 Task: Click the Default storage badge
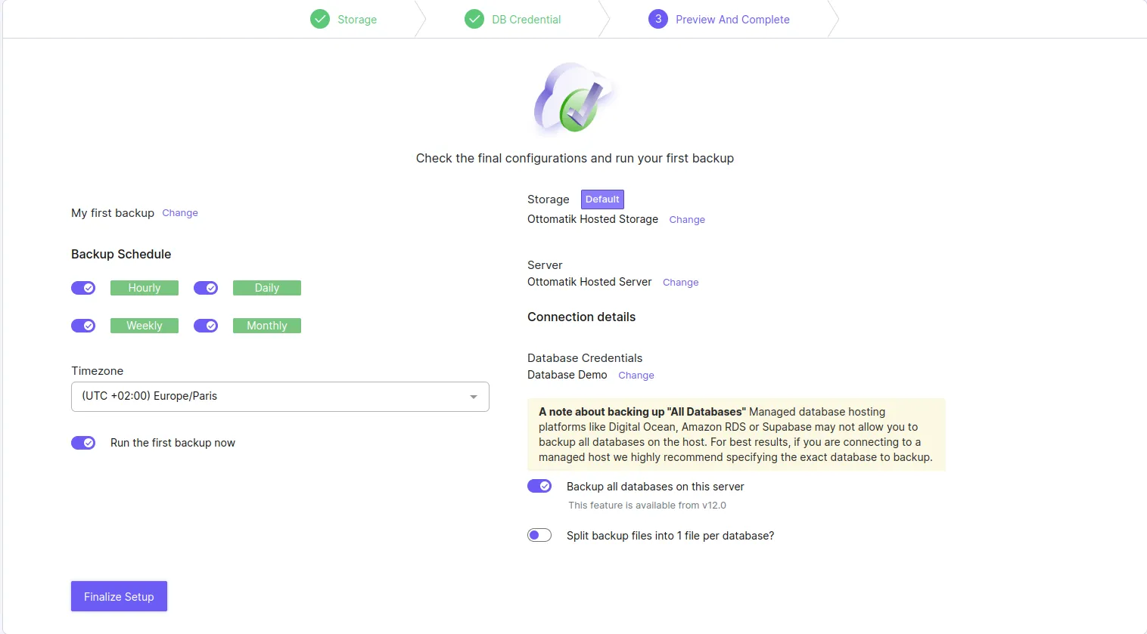click(x=602, y=199)
